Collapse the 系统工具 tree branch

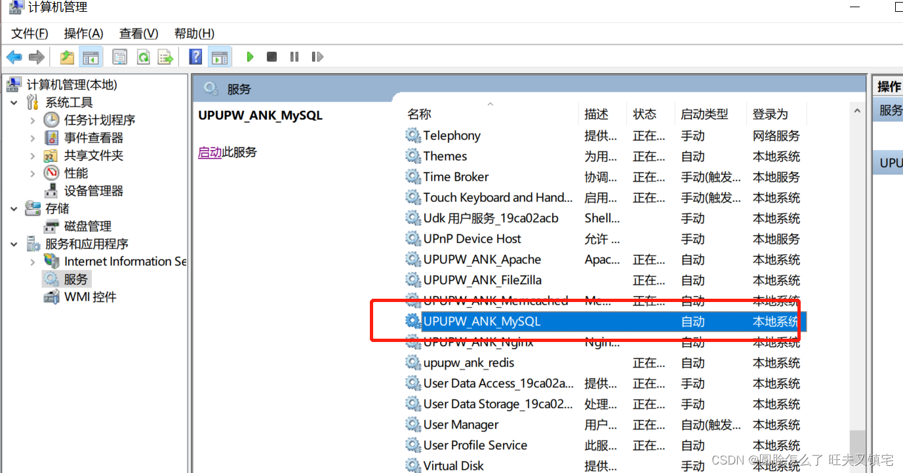(x=14, y=102)
